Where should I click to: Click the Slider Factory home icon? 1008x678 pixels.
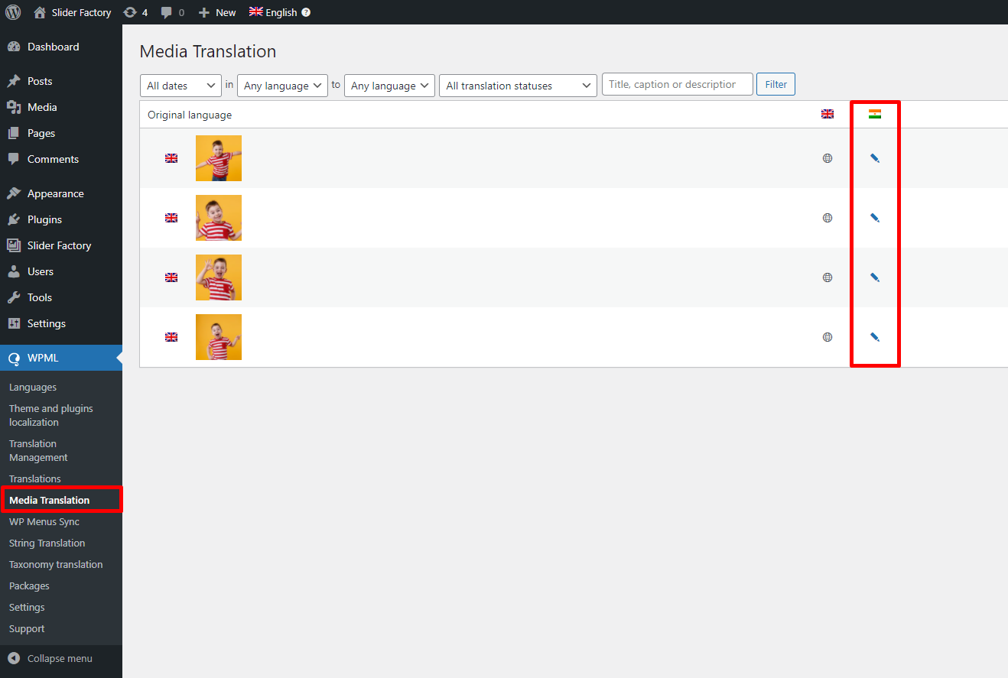[x=40, y=12]
